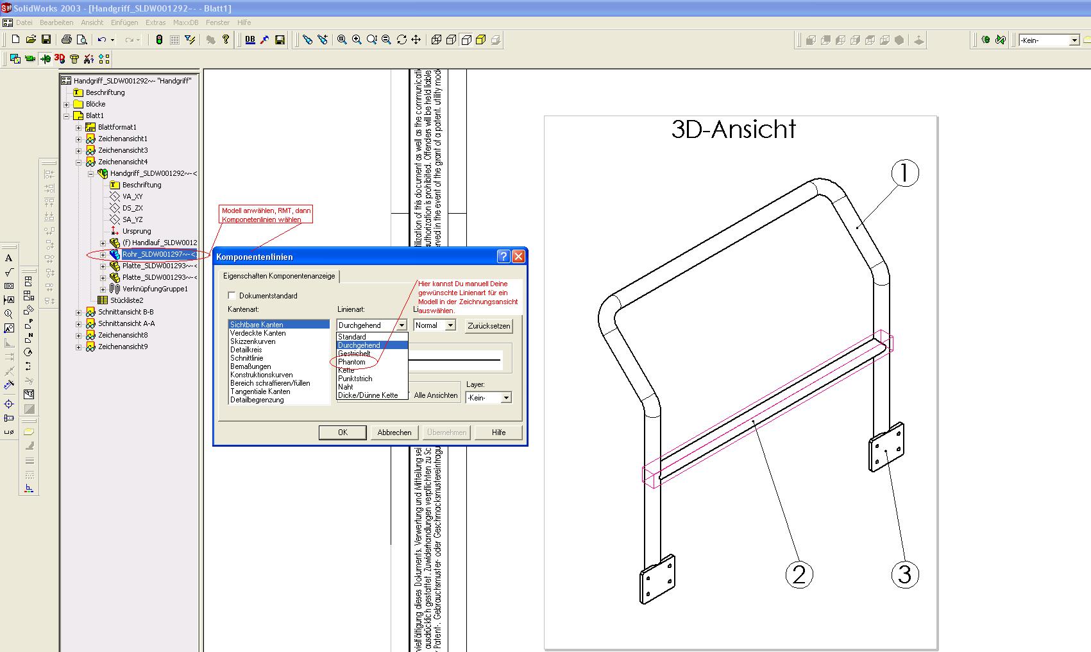Open the Extras menu

155,22
